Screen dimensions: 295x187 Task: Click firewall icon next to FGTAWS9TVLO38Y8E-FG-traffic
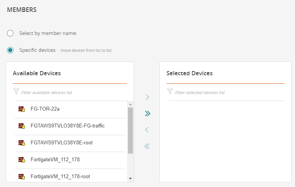tap(22, 126)
